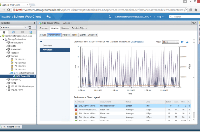Open the Help dropdown
The height and width of the screenshot is (132, 200).
tap(160, 17)
